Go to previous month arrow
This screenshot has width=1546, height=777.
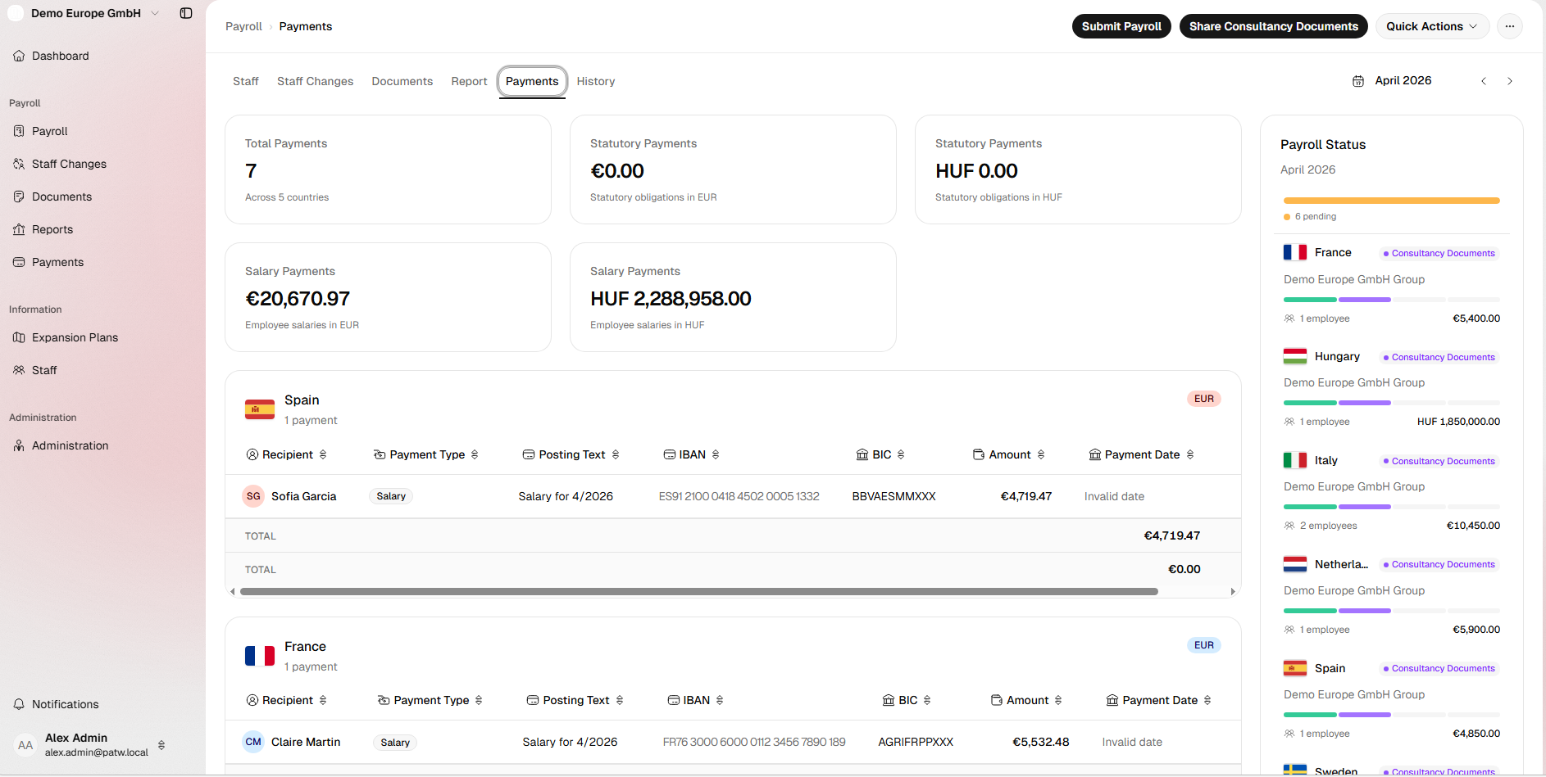coord(1484,81)
